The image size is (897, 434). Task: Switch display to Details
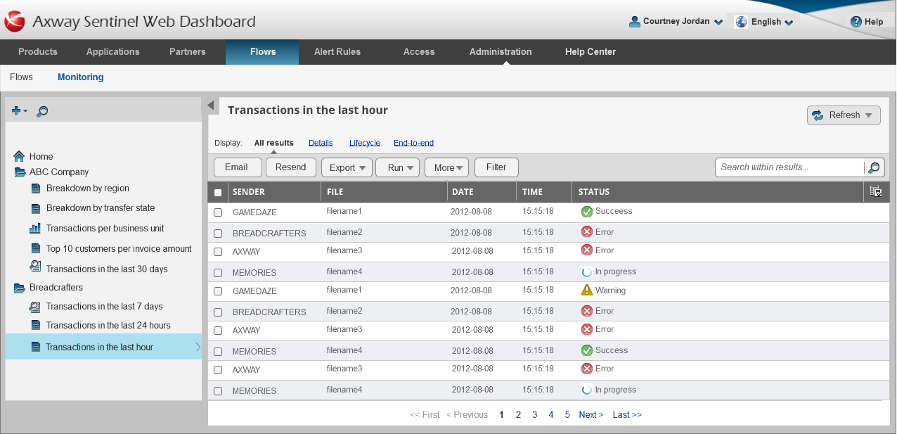[x=321, y=143]
